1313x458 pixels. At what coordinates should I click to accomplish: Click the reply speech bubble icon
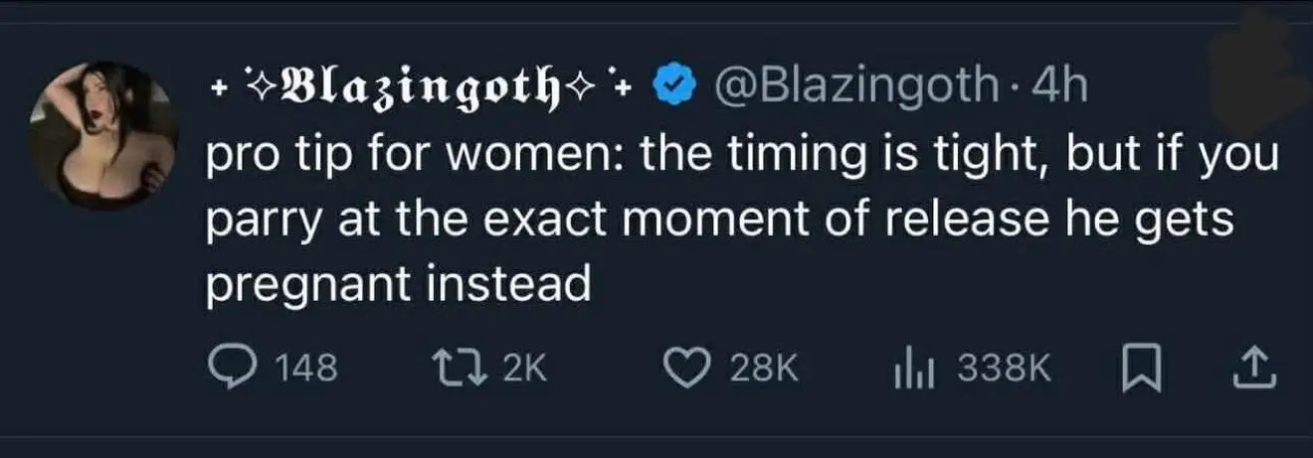coord(230,369)
